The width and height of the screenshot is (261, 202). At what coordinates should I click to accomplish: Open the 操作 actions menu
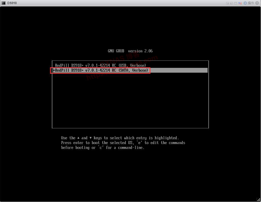251,3
